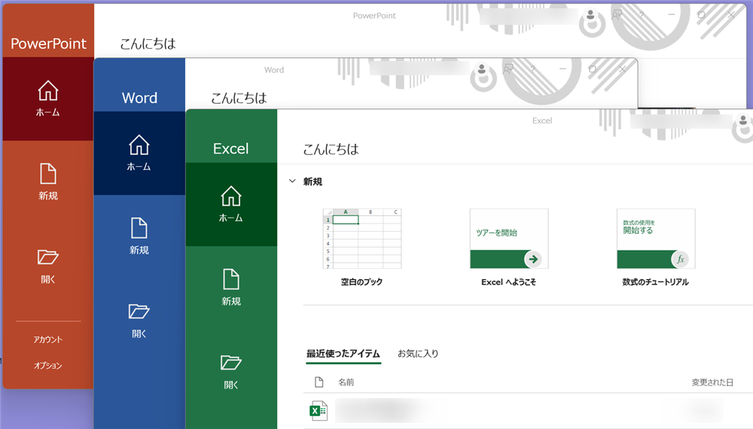
Task: Open Home in the PowerPoint sidebar
Action: [x=48, y=99]
